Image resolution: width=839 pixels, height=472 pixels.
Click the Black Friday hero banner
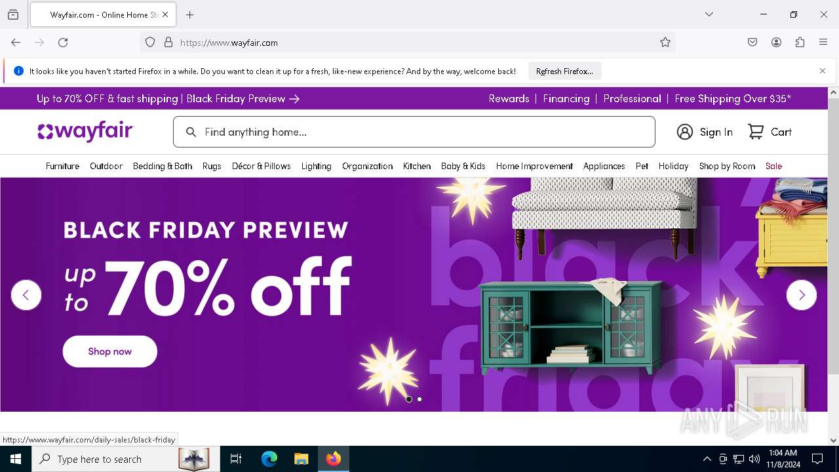point(414,294)
